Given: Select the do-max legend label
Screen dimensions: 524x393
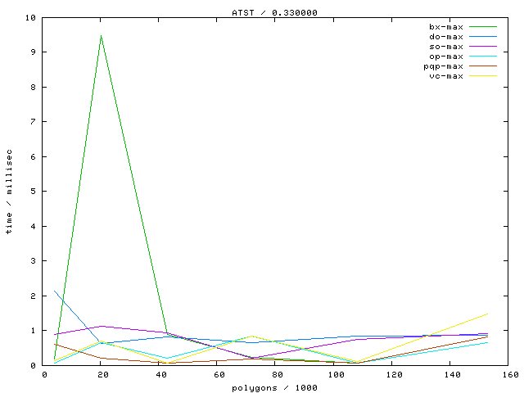Looking at the screenshot, I should click(x=446, y=37).
